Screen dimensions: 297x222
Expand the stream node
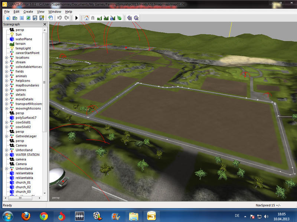click(x=6, y=62)
